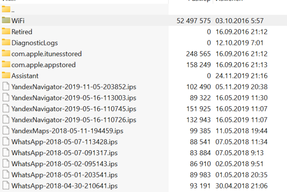This screenshot has width=287, height=192.
Task: Select the WhatsApp-2018-05-07-091317.ips file
Action: pos(64,153)
